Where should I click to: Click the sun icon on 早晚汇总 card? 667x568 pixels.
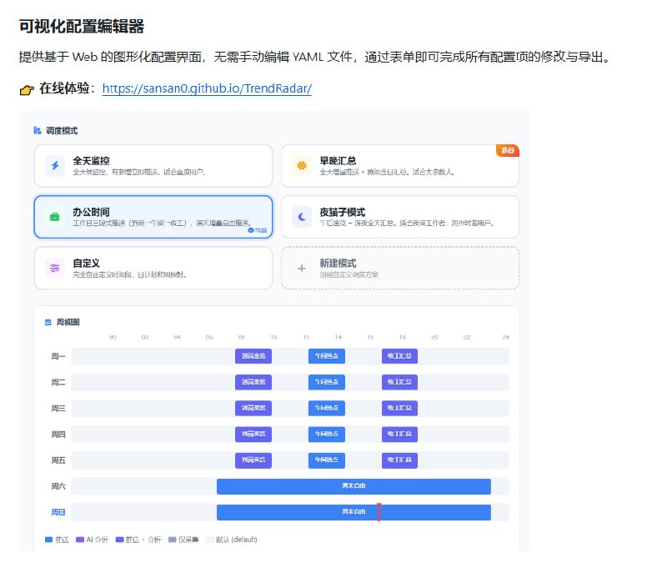tap(300, 166)
